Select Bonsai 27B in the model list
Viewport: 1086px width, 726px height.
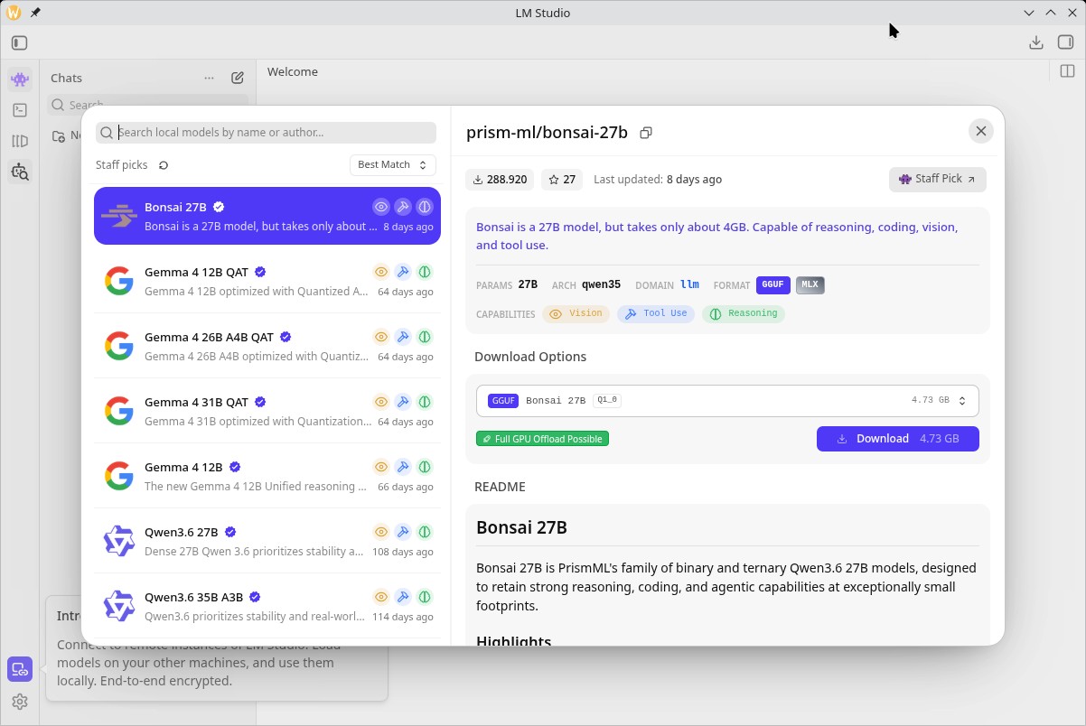tap(267, 216)
